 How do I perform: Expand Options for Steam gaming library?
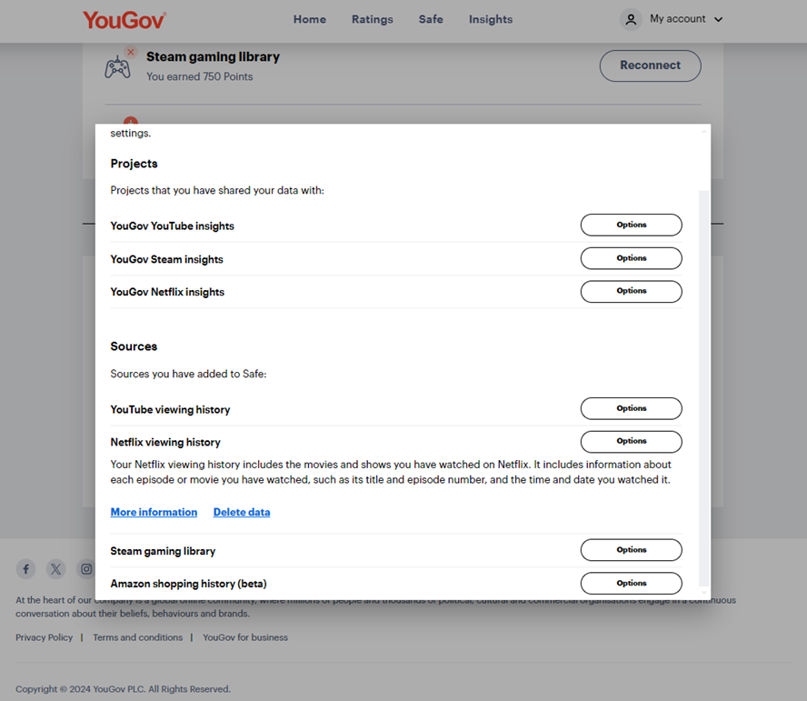[631, 550]
